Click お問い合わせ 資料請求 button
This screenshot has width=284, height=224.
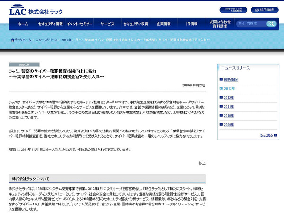[x=220, y=24]
